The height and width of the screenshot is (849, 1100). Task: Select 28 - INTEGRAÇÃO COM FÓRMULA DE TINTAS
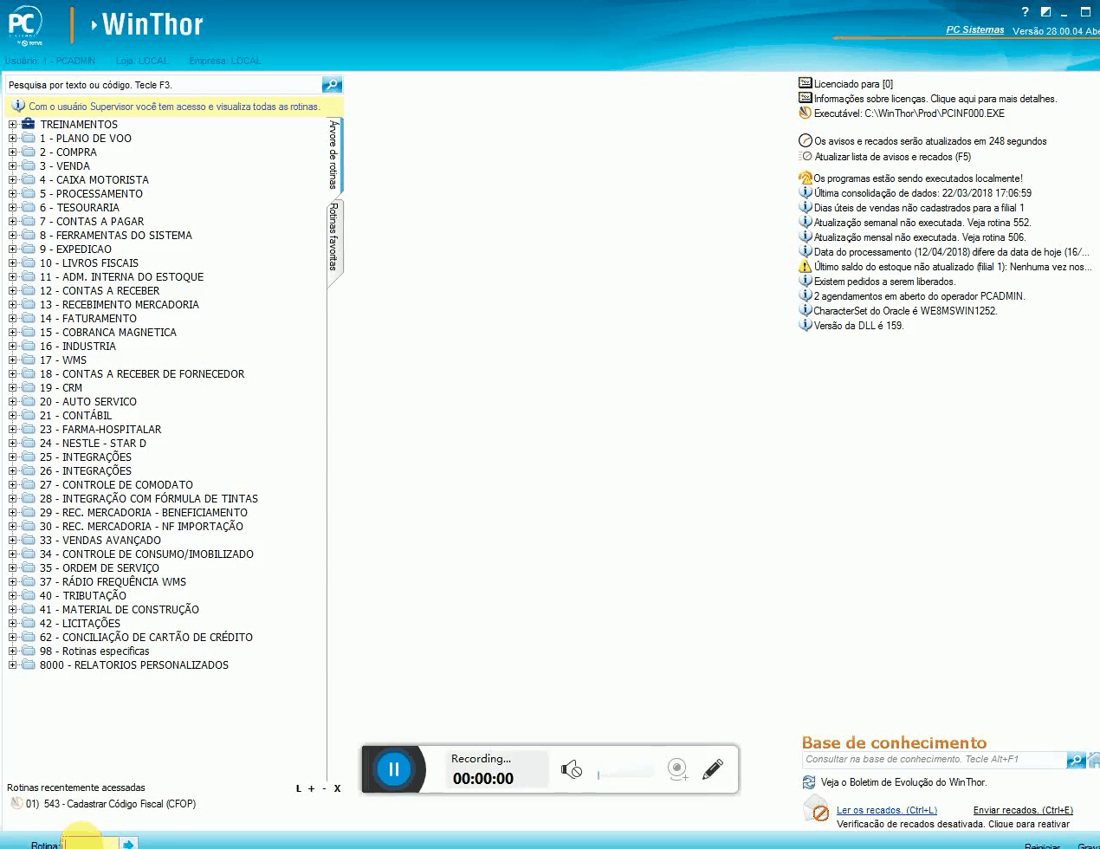coord(149,499)
